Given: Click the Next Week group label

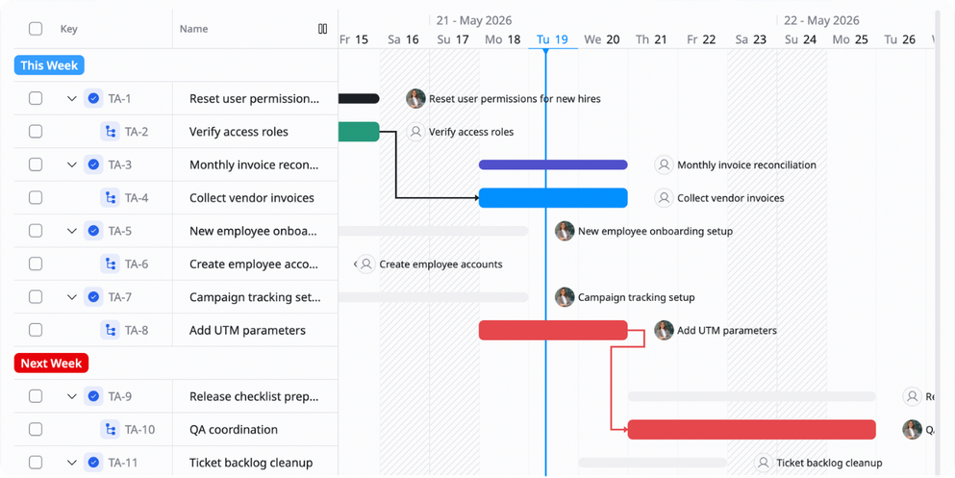Looking at the screenshot, I should pyautogui.click(x=51, y=364).
